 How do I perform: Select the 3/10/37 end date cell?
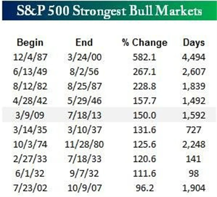pos(84,129)
